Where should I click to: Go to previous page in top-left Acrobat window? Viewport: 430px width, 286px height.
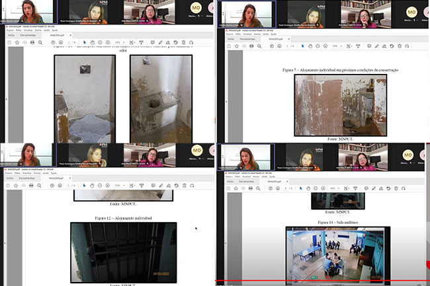tap(53, 42)
